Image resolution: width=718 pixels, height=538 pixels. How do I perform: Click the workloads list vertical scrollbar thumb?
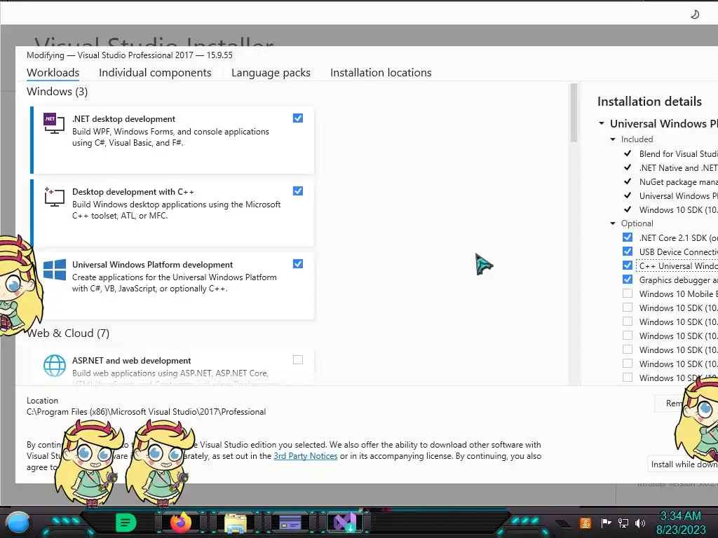pyautogui.click(x=574, y=113)
